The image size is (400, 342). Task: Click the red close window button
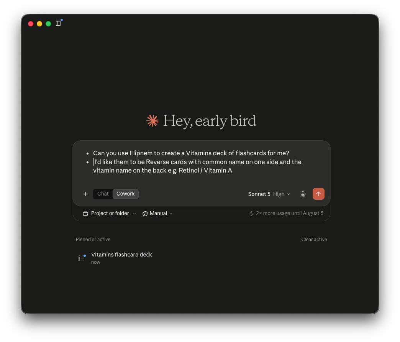[31, 24]
